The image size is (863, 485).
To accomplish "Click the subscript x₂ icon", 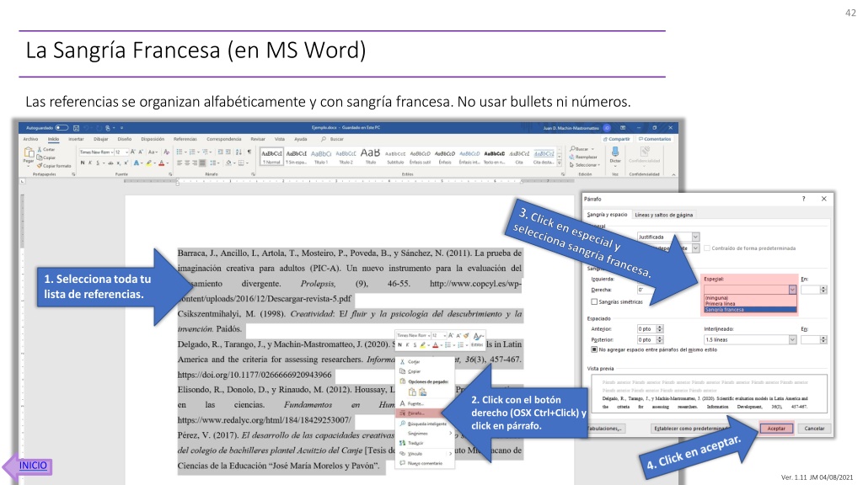I will point(118,163).
